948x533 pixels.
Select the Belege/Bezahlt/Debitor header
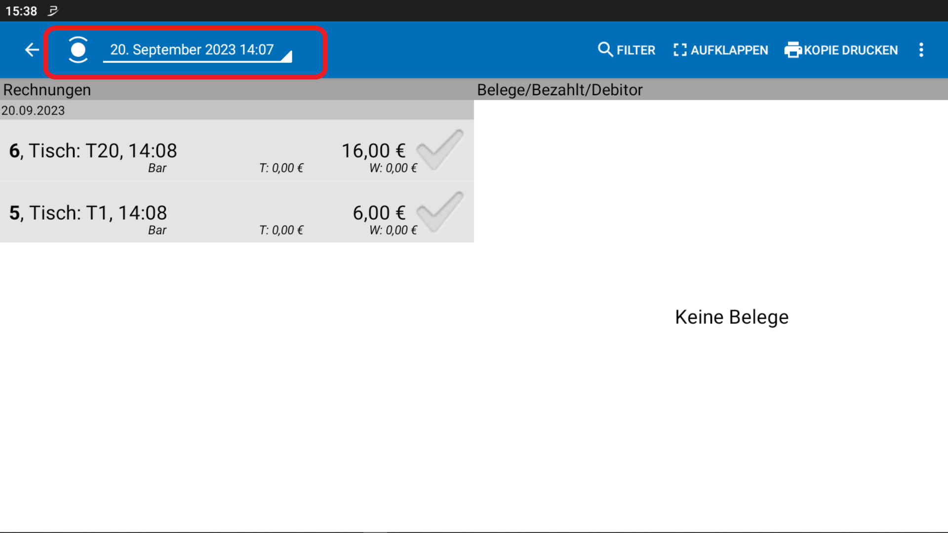[560, 90]
